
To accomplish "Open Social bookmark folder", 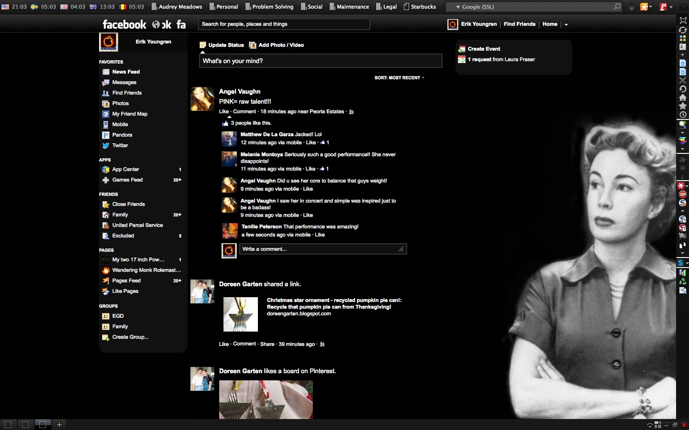I will pyautogui.click(x=311, y=7).
